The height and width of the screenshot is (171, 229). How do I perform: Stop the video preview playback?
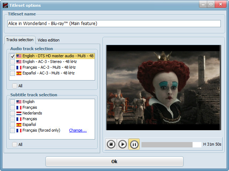click(x=111, y=144)
